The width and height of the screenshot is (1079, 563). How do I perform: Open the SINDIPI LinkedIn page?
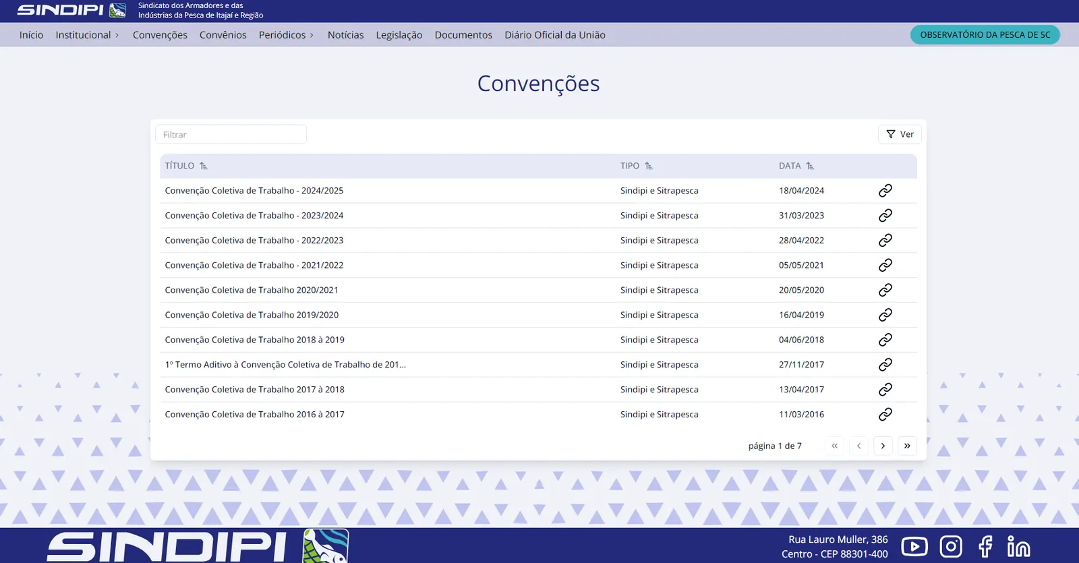pos(1018,546)
